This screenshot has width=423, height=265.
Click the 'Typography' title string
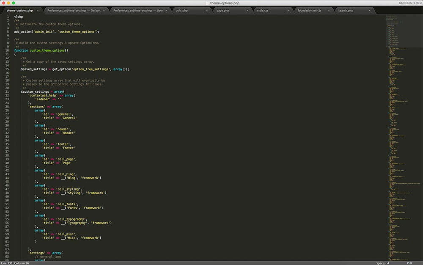77,223
